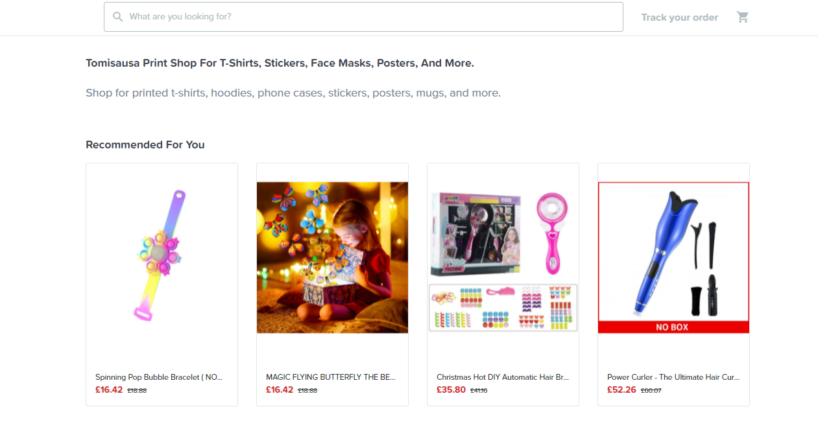Click the Tomisausa Print Shop heading
The width and height of the screenshot is (818, 431).
[280, 64]
